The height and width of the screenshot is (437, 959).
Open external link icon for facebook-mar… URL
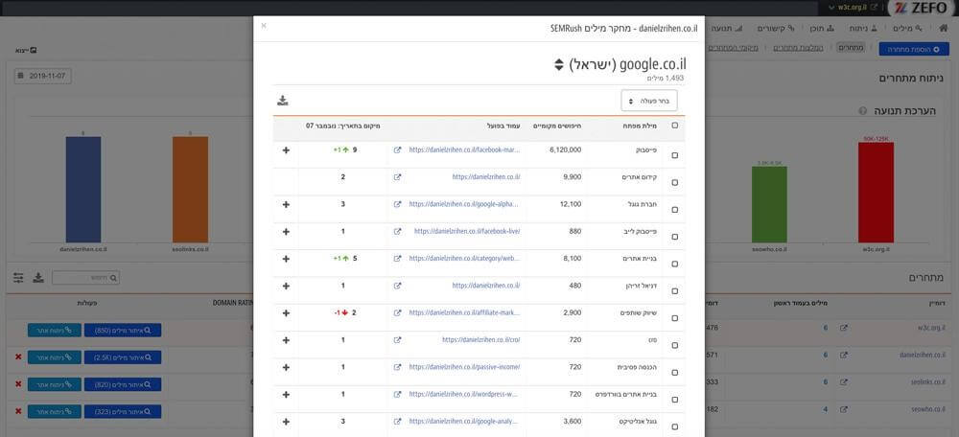(398, 149)
